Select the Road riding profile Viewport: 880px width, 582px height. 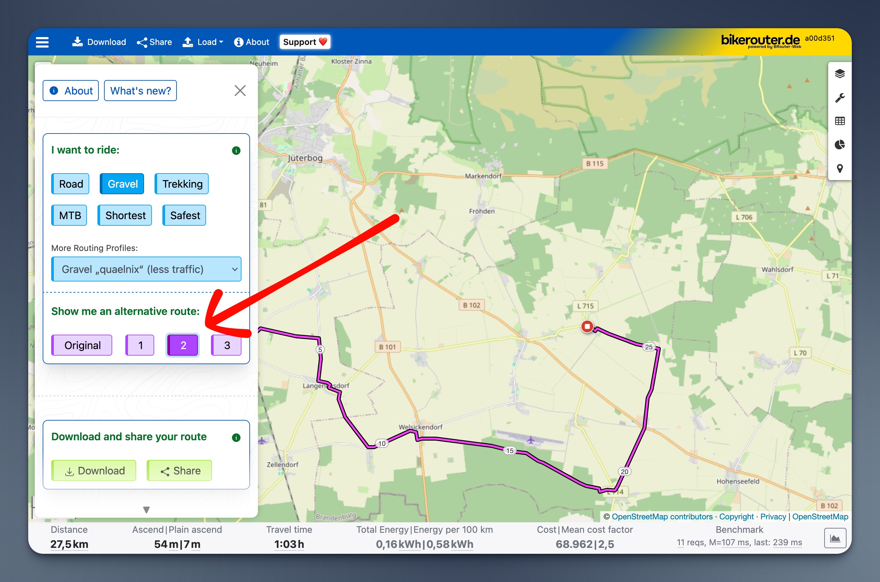click(x=71, y=184)
